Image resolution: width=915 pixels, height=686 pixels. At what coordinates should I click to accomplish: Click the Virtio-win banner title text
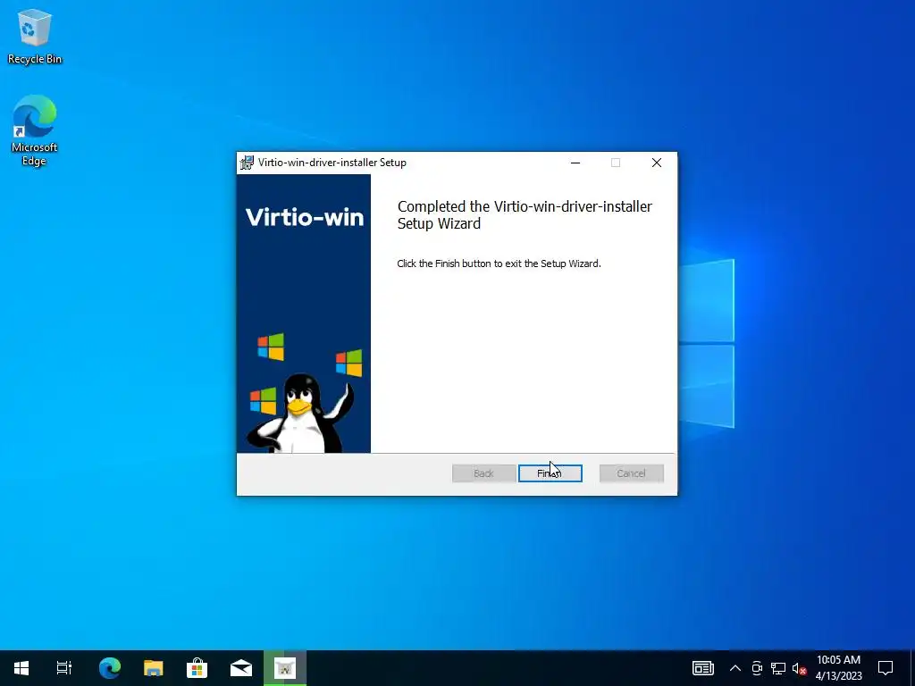point(304,218)
